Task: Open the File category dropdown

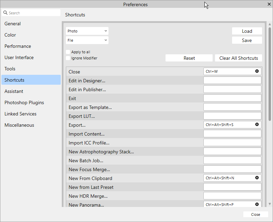Action: (87, 40)
